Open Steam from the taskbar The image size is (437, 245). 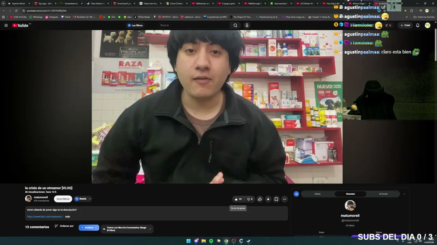tap(249, 241)
